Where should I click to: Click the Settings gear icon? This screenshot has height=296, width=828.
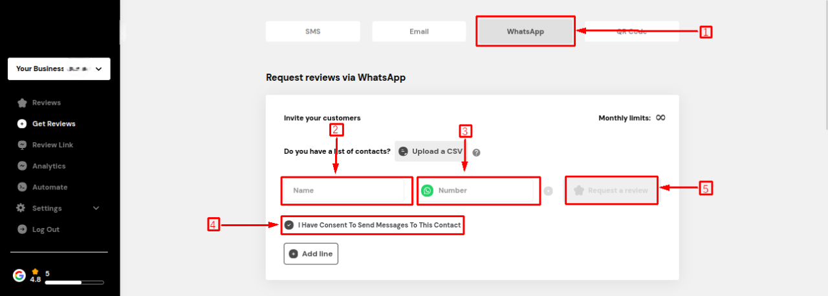(21, 208)
